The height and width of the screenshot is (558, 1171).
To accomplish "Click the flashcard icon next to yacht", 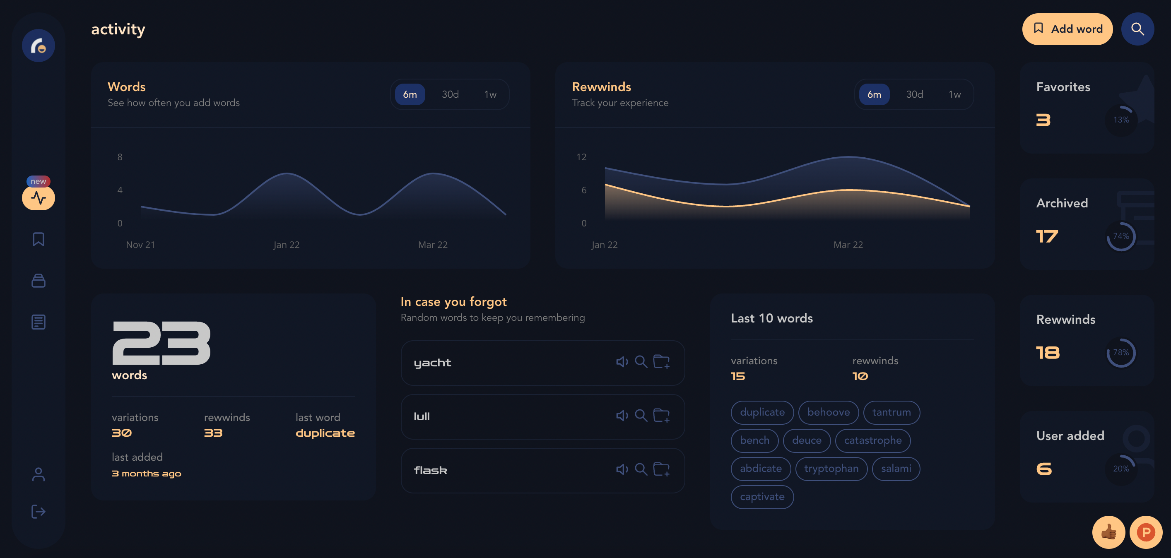I will 661,362.
